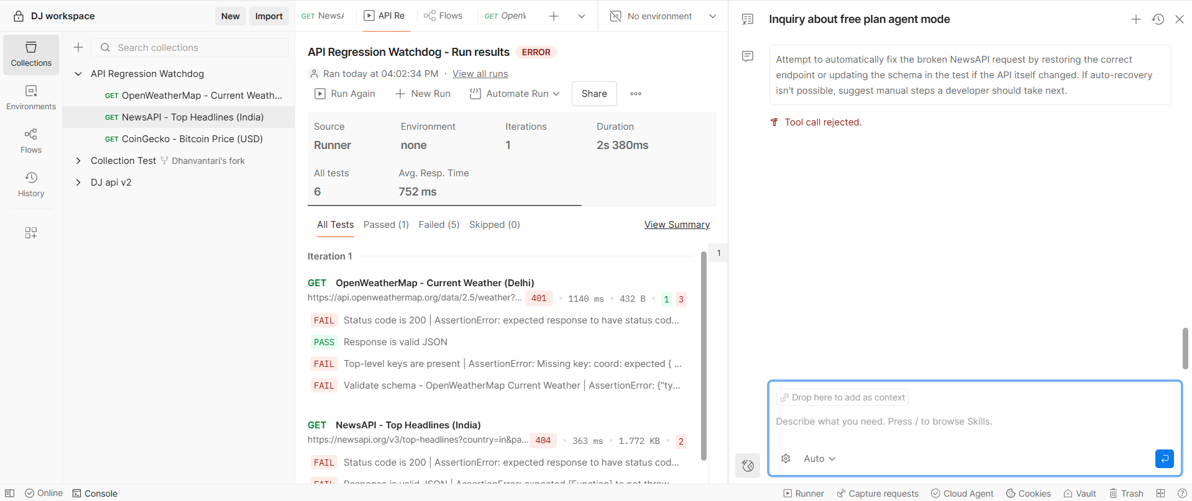Click the Share button
1192x501 pixels.
(x=594, y=94)
